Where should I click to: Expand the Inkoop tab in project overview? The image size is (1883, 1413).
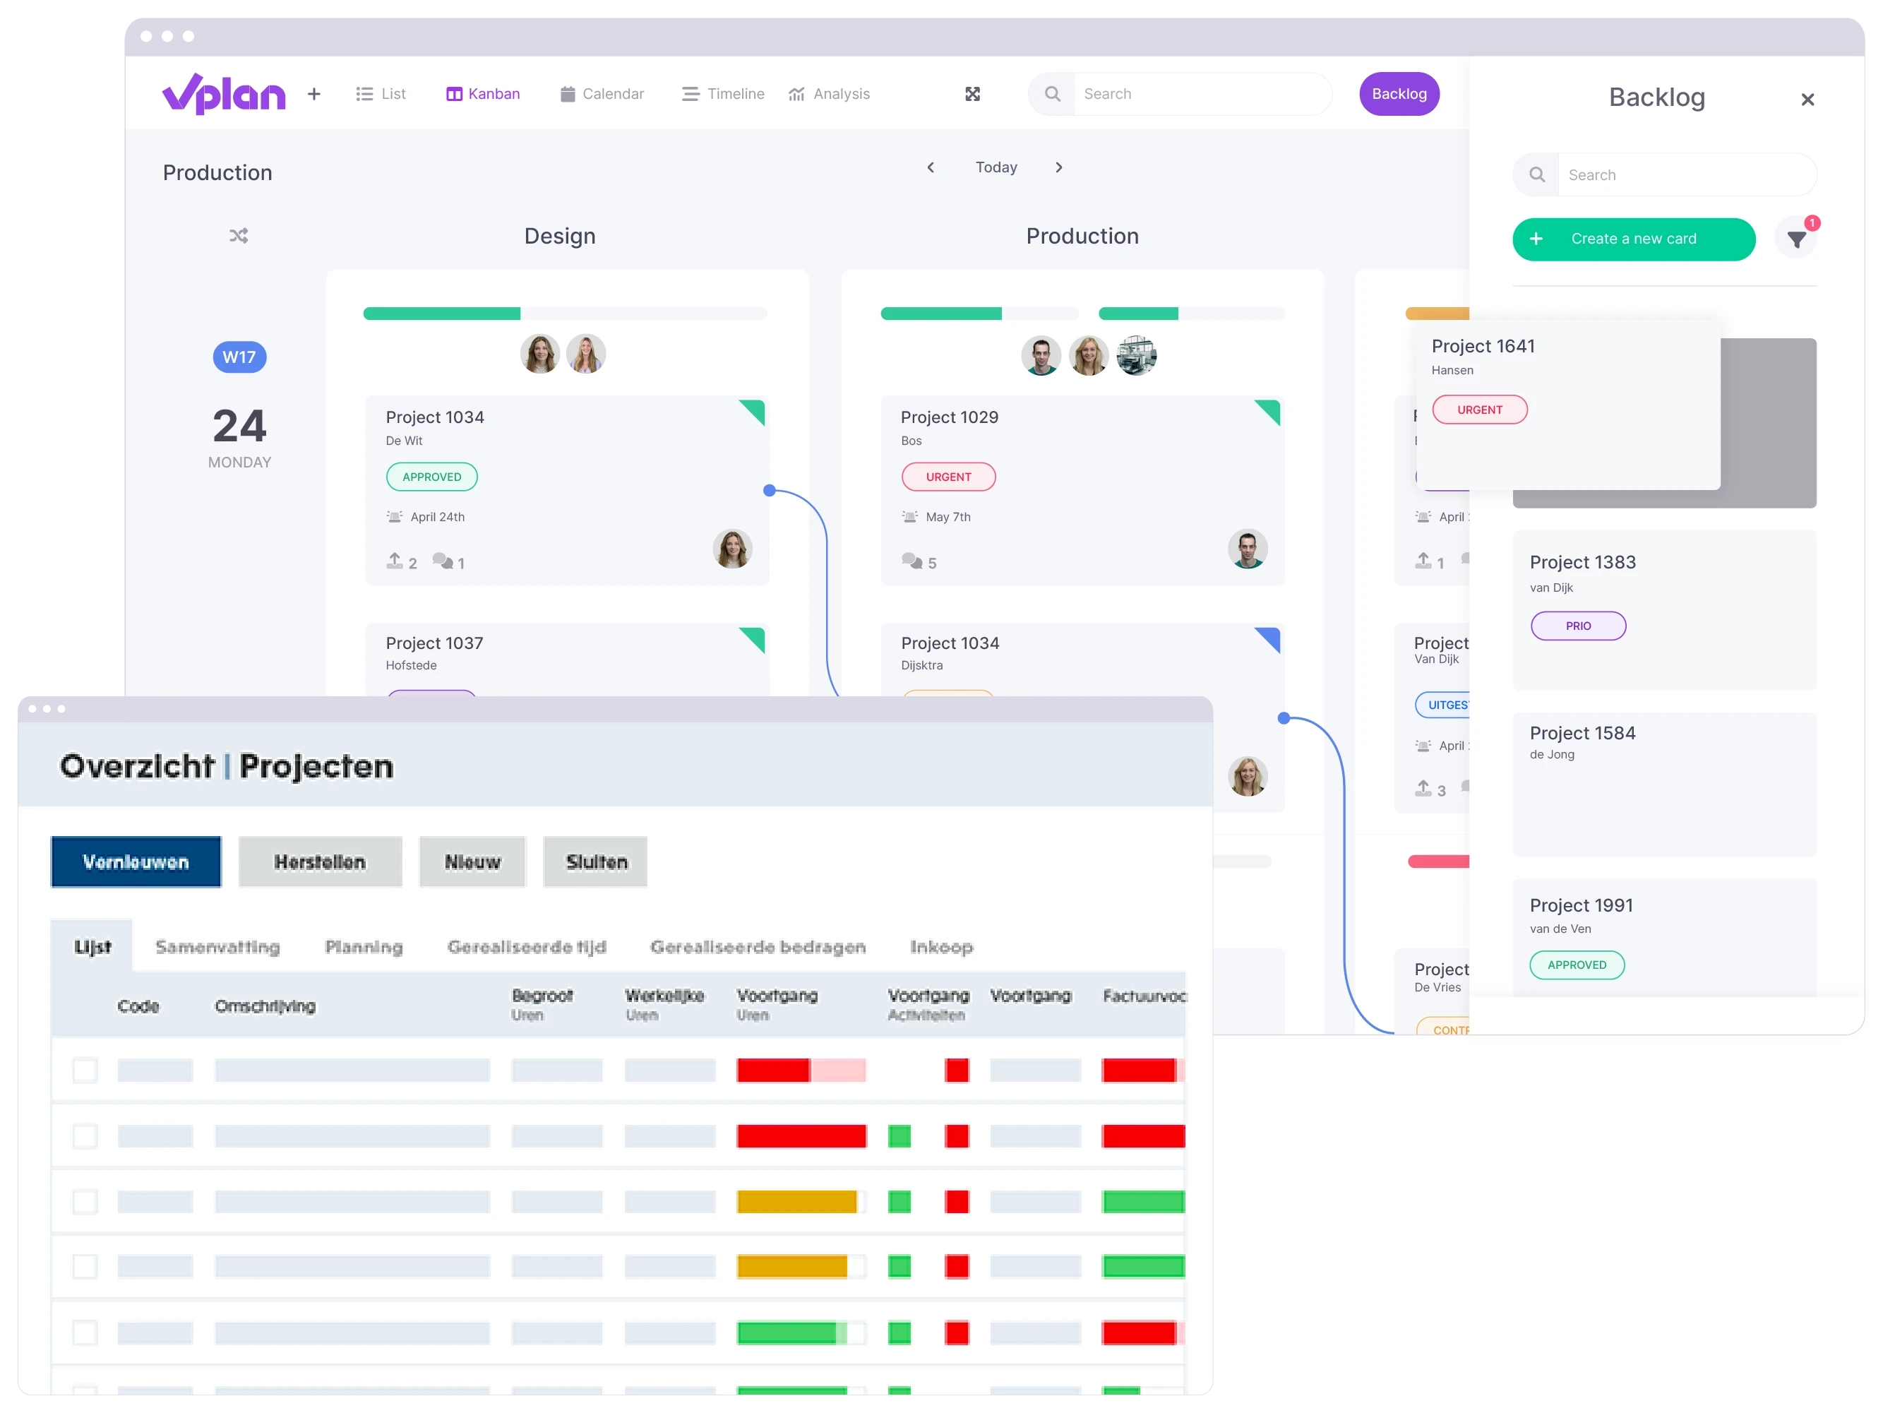943,947
